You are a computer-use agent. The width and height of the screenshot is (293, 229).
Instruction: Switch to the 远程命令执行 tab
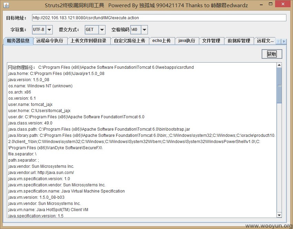[x=50, y=41]
